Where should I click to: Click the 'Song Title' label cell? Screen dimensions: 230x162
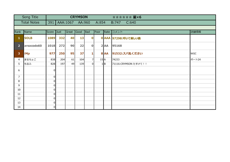(x=30, y=17)
